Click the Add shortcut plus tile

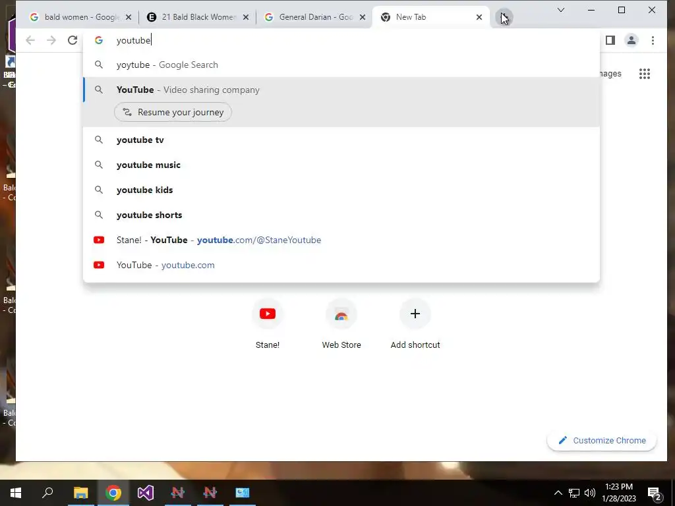(415, 324)
